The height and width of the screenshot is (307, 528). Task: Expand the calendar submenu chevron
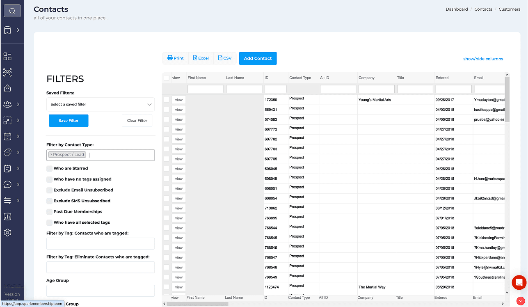18,137
